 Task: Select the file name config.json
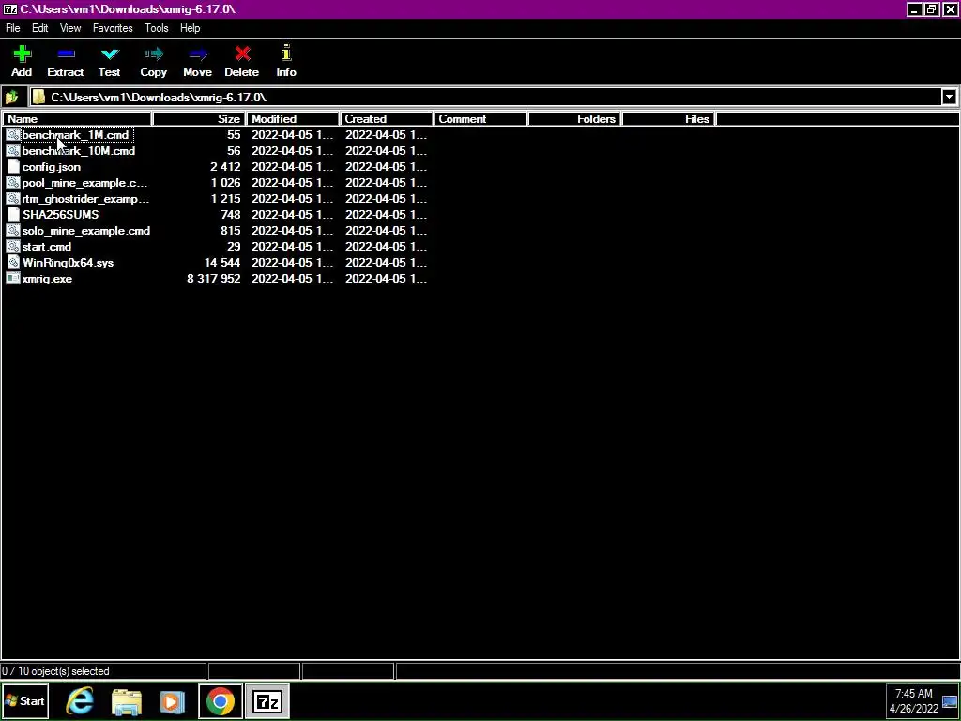52,167
